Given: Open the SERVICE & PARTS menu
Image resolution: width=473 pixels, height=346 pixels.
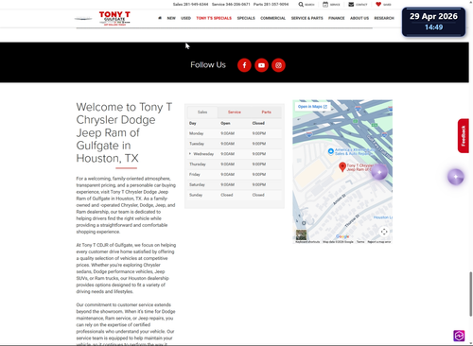Looking at the screenshot, I should pyautogui.click(x=307, y=18).
